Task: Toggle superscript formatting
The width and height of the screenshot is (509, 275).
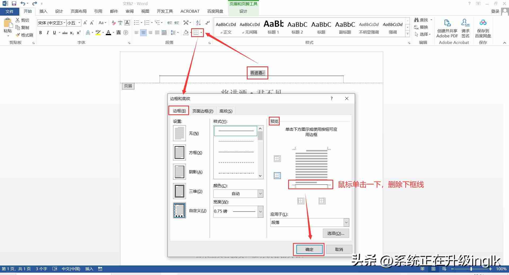Action: [78, 33]
